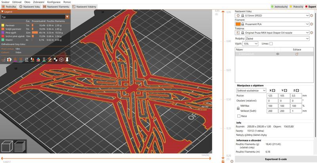
Task: Collapse the Legend panel triangle
Action: point(2,12)
